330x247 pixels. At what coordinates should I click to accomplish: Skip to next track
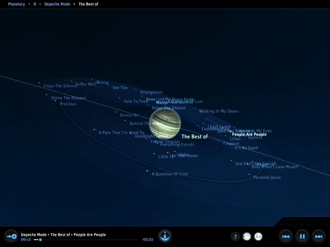(319, 237)
